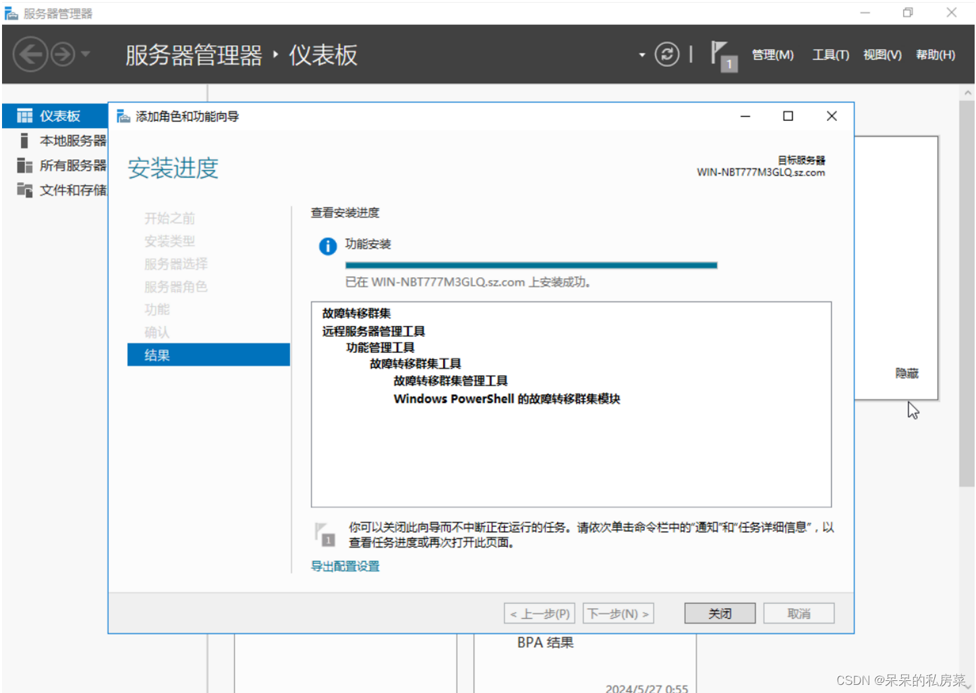Image resolution: width=976 pixels, height=693 pixels.
Task: Open the 帮助(H) menu
Action: coord(936,55)
